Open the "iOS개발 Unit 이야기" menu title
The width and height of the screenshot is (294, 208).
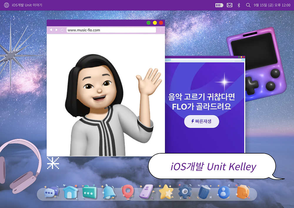27,5
